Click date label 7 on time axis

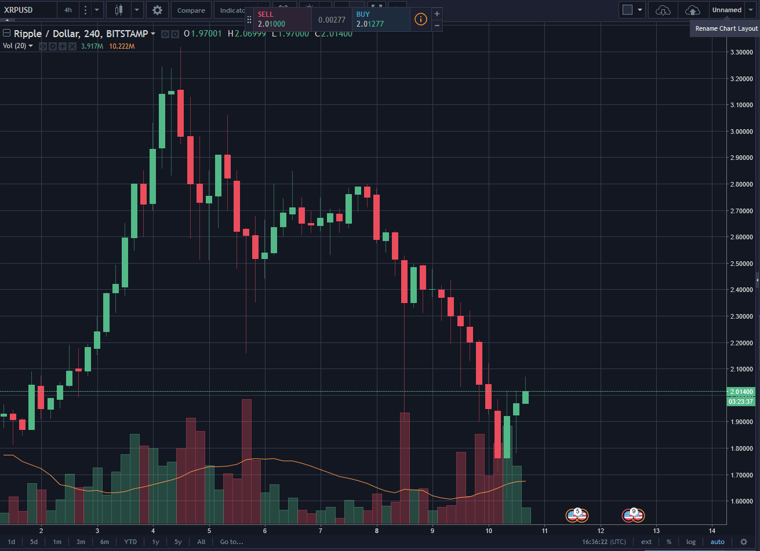point(321,530)
